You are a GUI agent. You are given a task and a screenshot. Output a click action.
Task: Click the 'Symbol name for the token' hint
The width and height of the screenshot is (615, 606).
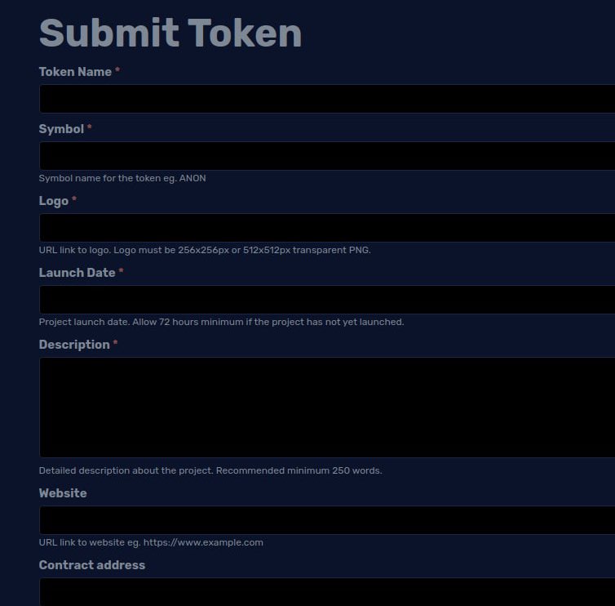(x=122, y=178)
